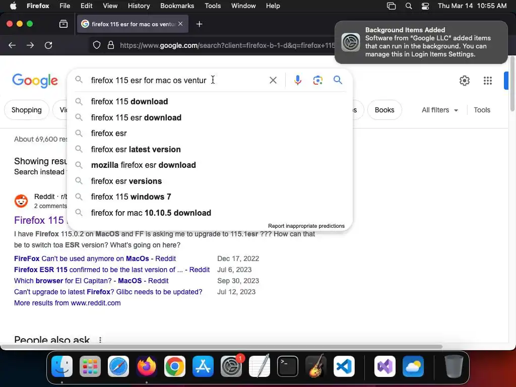Select suggestion 'firefox 115 esr download'
Viewport: 516px width, 387px height.
[210, 117]
